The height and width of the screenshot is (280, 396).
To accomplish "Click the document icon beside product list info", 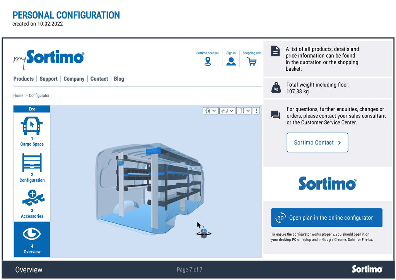I will (275, 51).
